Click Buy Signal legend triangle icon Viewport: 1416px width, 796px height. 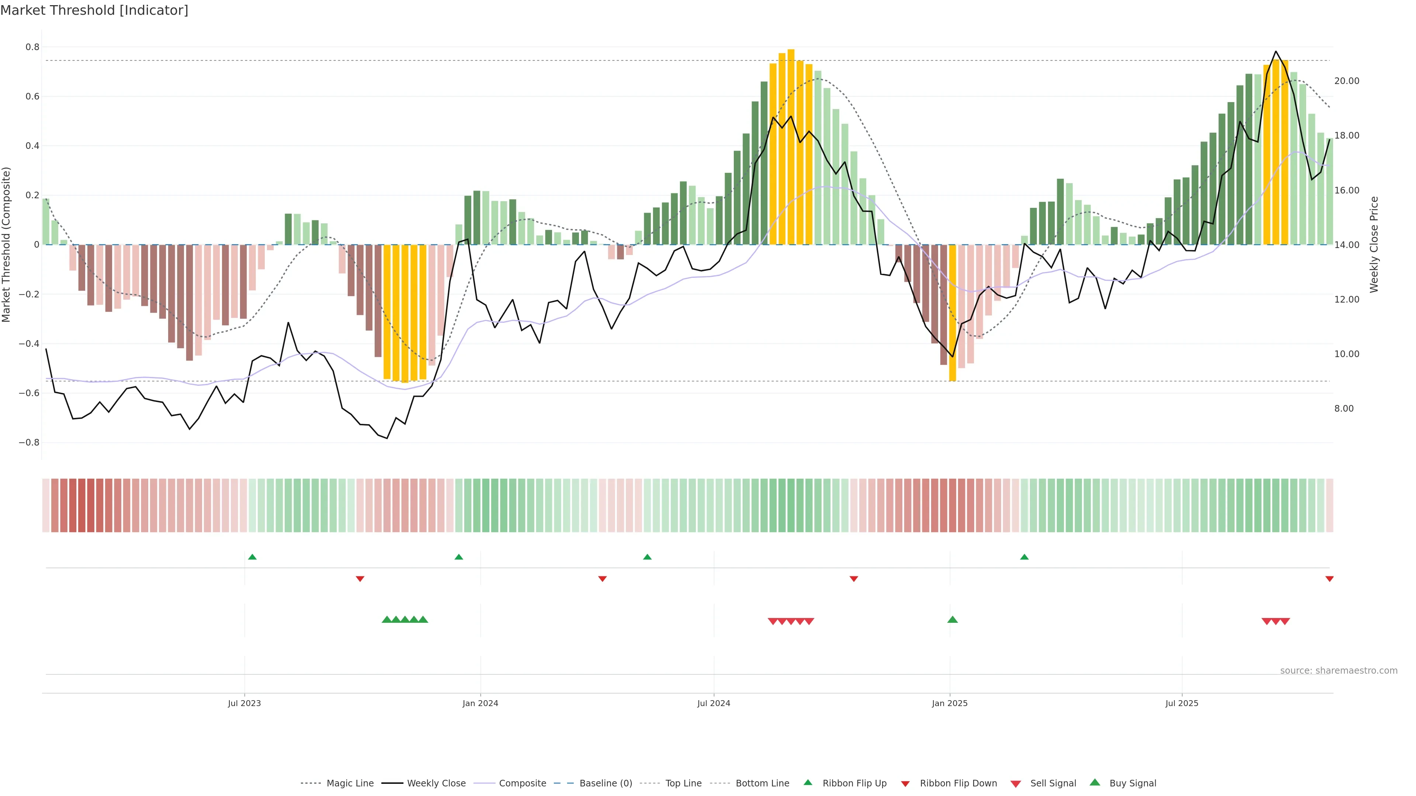[x=1095, y=783]
